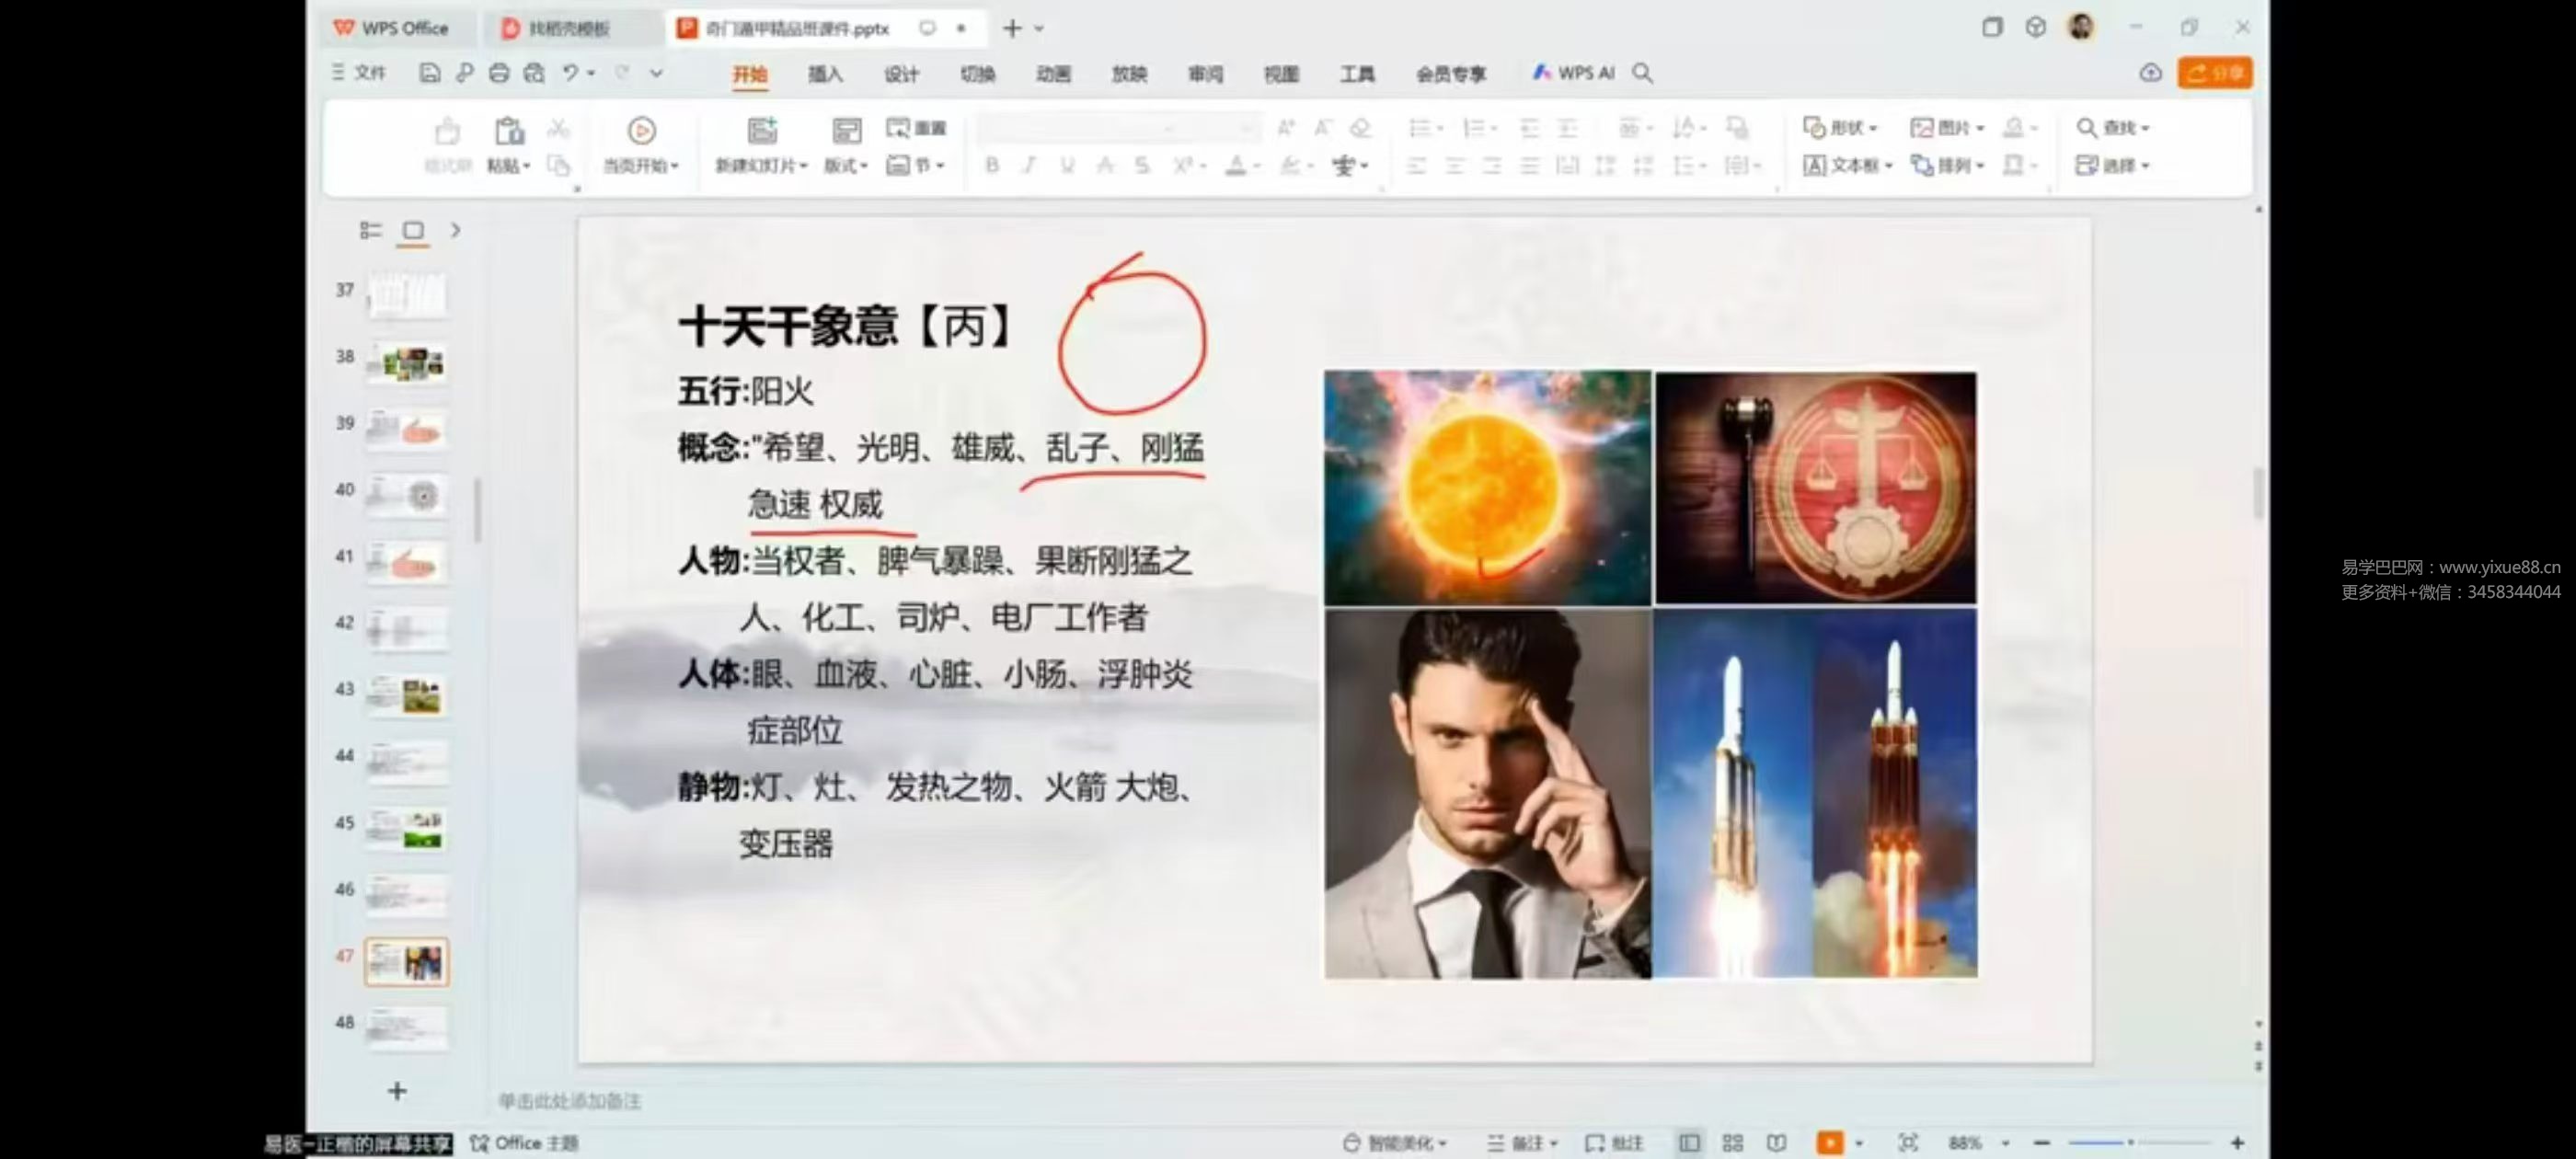Toggle italic formatting

click(1029, 166)
